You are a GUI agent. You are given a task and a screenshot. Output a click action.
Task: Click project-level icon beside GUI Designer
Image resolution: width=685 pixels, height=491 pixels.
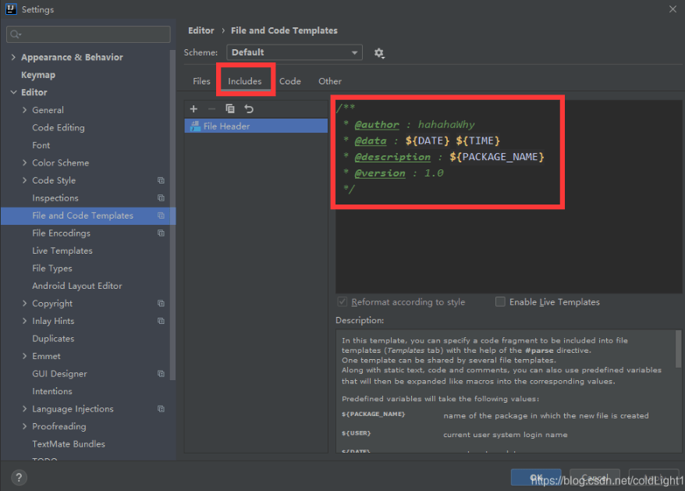[x=161, y=374]
